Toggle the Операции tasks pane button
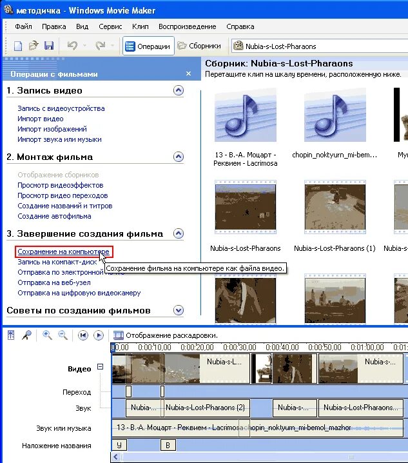 coord(148,46)
